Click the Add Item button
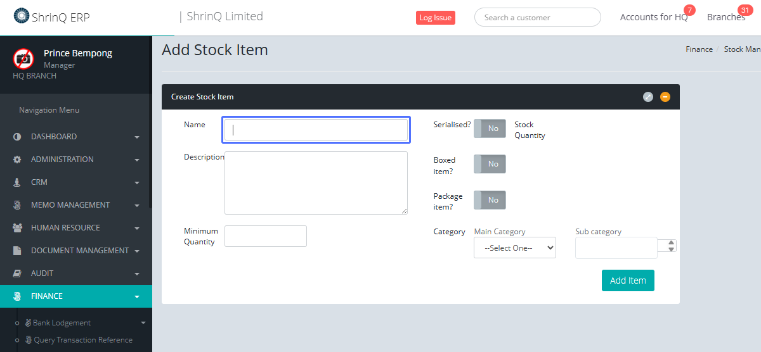 (627, 280)
